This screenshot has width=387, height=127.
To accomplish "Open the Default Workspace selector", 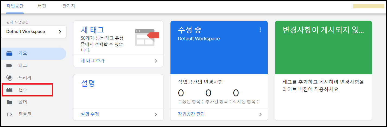I will point(34,32).
